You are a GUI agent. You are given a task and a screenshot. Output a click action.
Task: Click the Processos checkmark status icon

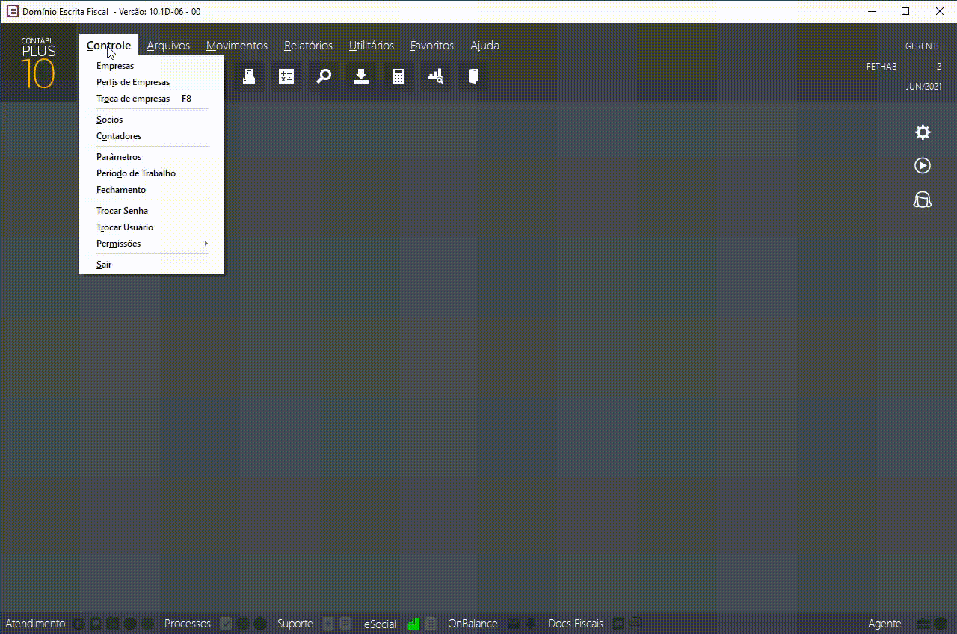(x=226, y=624)
